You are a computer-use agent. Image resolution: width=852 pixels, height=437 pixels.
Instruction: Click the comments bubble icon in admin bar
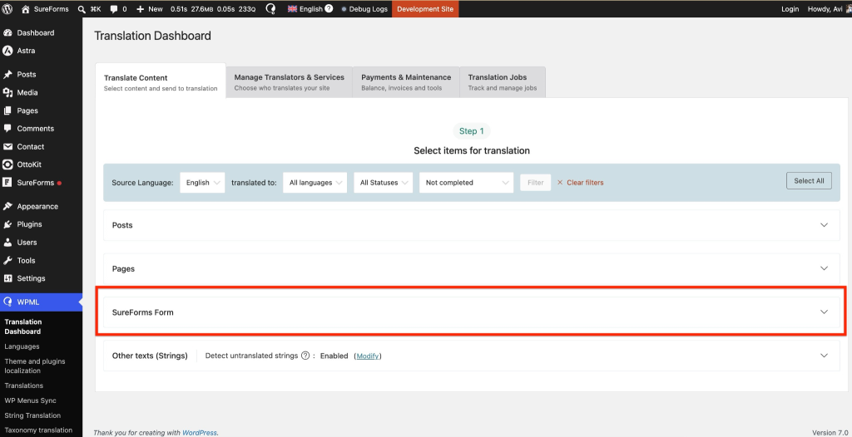(114, 9)
